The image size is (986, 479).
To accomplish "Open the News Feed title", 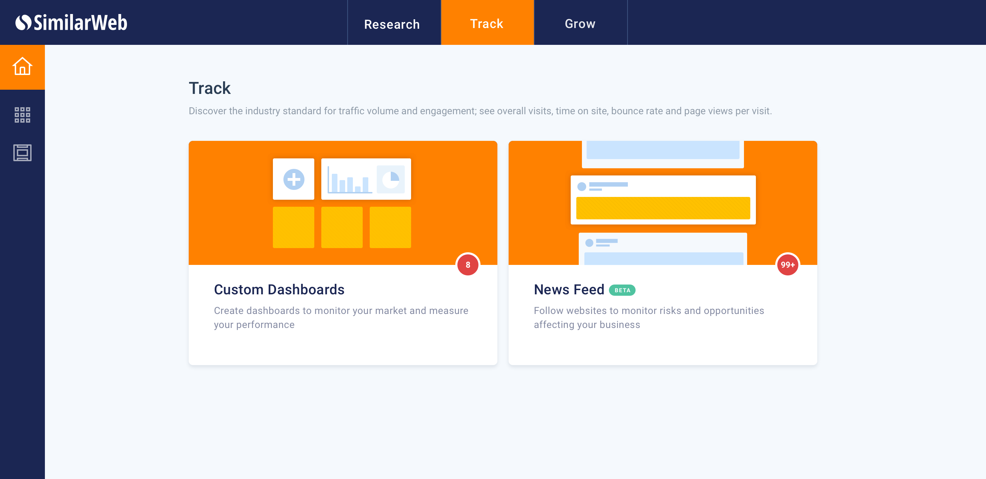I will coord(569,289).
